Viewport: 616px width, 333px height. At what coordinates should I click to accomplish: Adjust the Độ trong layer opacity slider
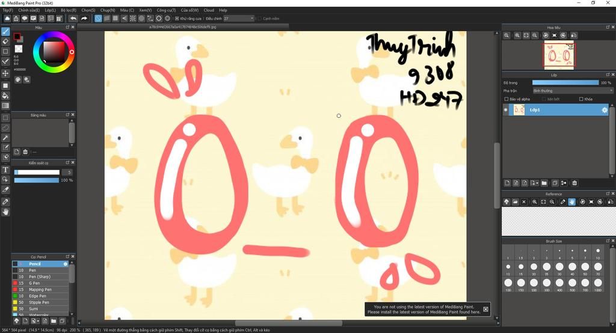click(x=565, y=83)
